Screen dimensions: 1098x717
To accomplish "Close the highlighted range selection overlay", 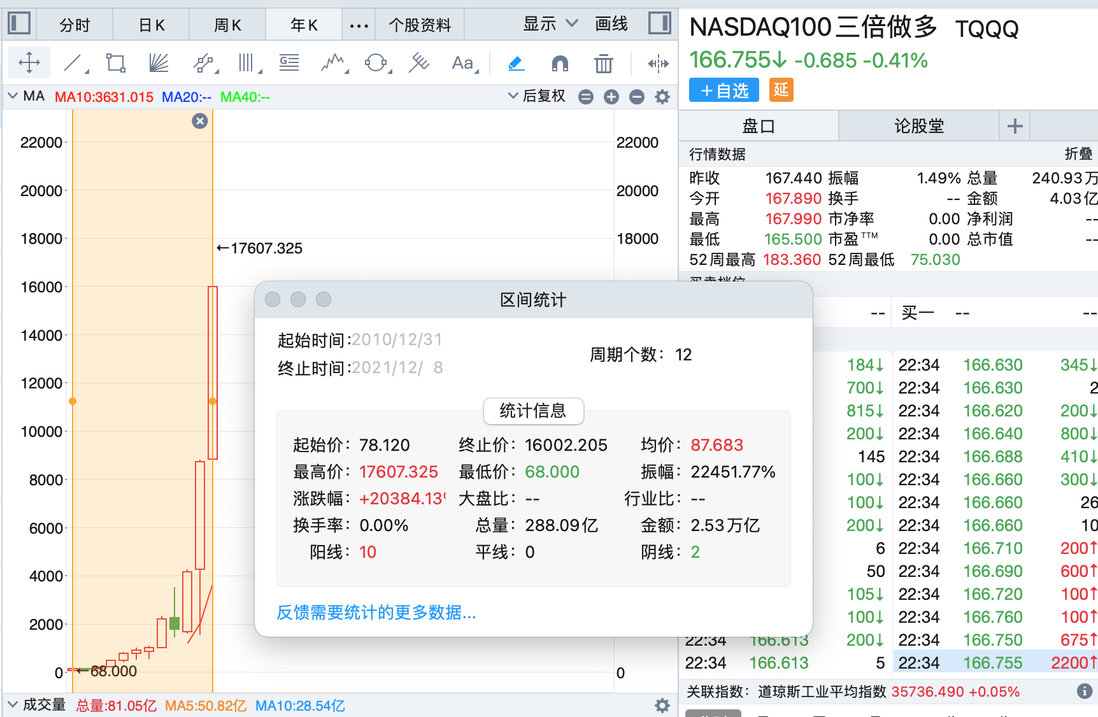I will pyautogui.click(x=200, y=121).
